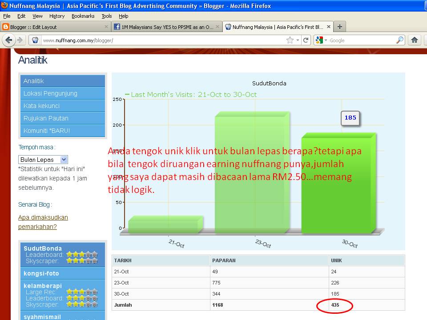Close the Blogger Edit Layout tab

click(x=106, y=27)
